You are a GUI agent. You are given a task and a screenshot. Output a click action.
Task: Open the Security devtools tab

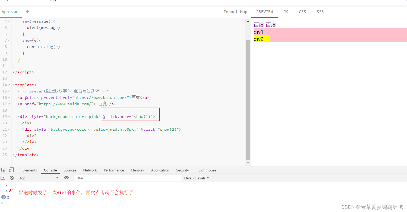coord(182,170)
